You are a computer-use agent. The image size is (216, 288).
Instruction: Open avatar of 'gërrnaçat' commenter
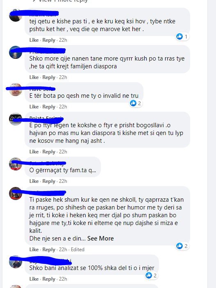[16, 164]
